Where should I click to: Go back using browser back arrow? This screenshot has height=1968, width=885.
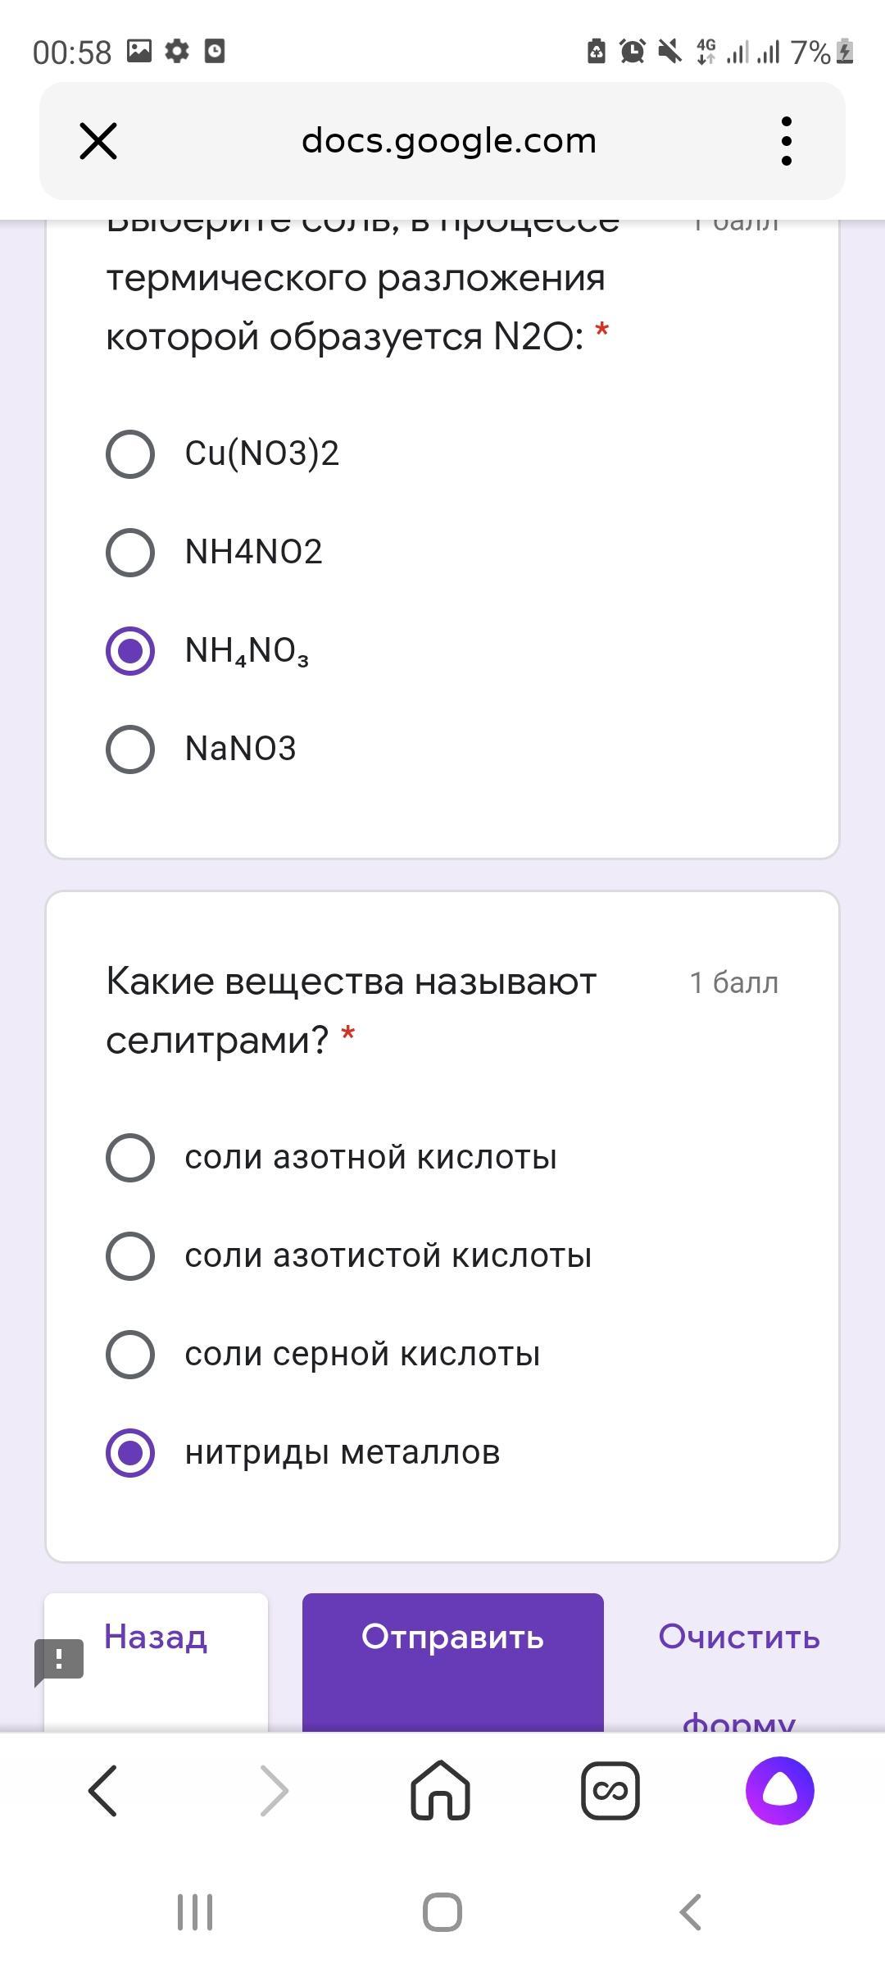[103, 1791]
